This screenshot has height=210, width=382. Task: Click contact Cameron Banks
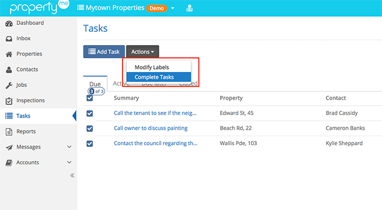click(345, 128)
